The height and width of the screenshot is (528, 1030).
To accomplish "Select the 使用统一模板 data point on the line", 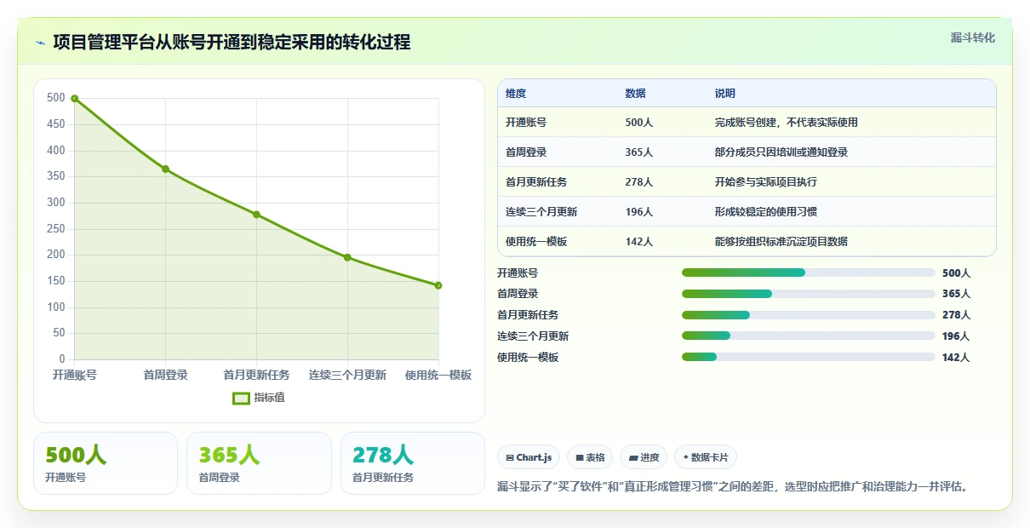I will click(x=438, y=285).
